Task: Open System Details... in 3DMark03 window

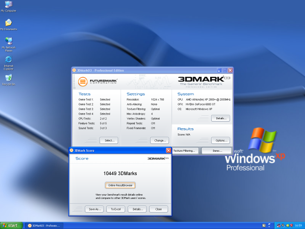Action: click(221, 118)
